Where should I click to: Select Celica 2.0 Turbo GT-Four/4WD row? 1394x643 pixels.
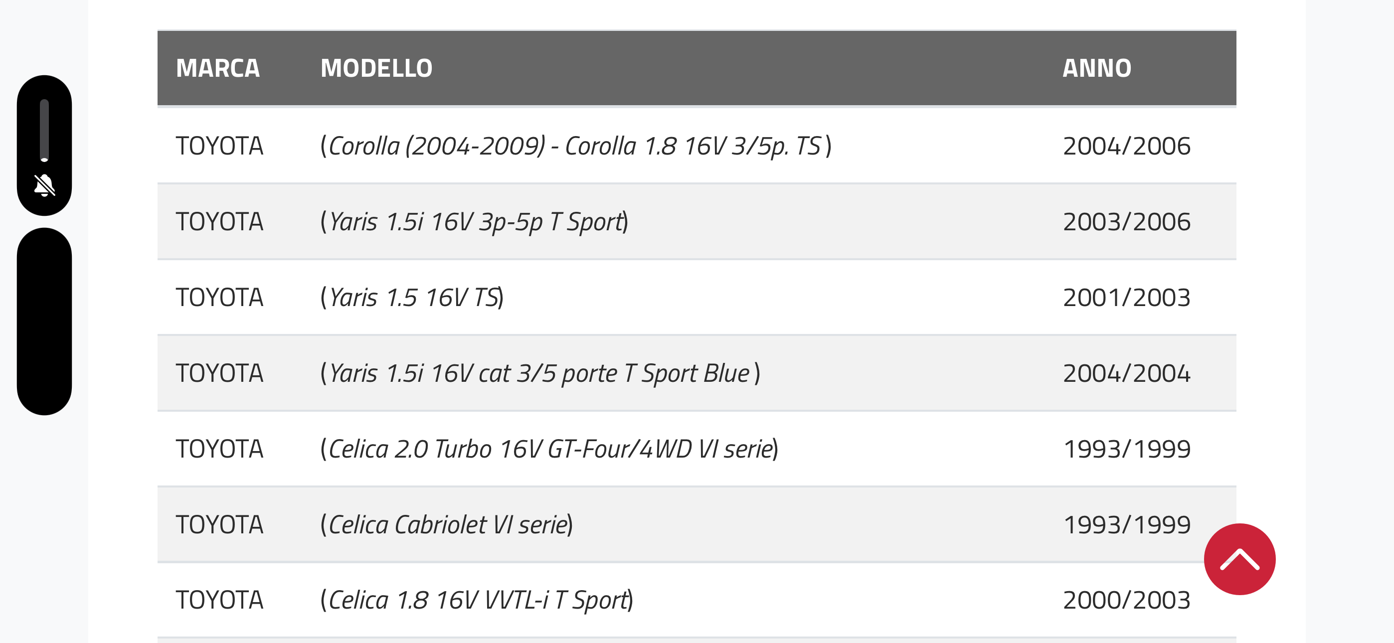click(x=697, y=449)
